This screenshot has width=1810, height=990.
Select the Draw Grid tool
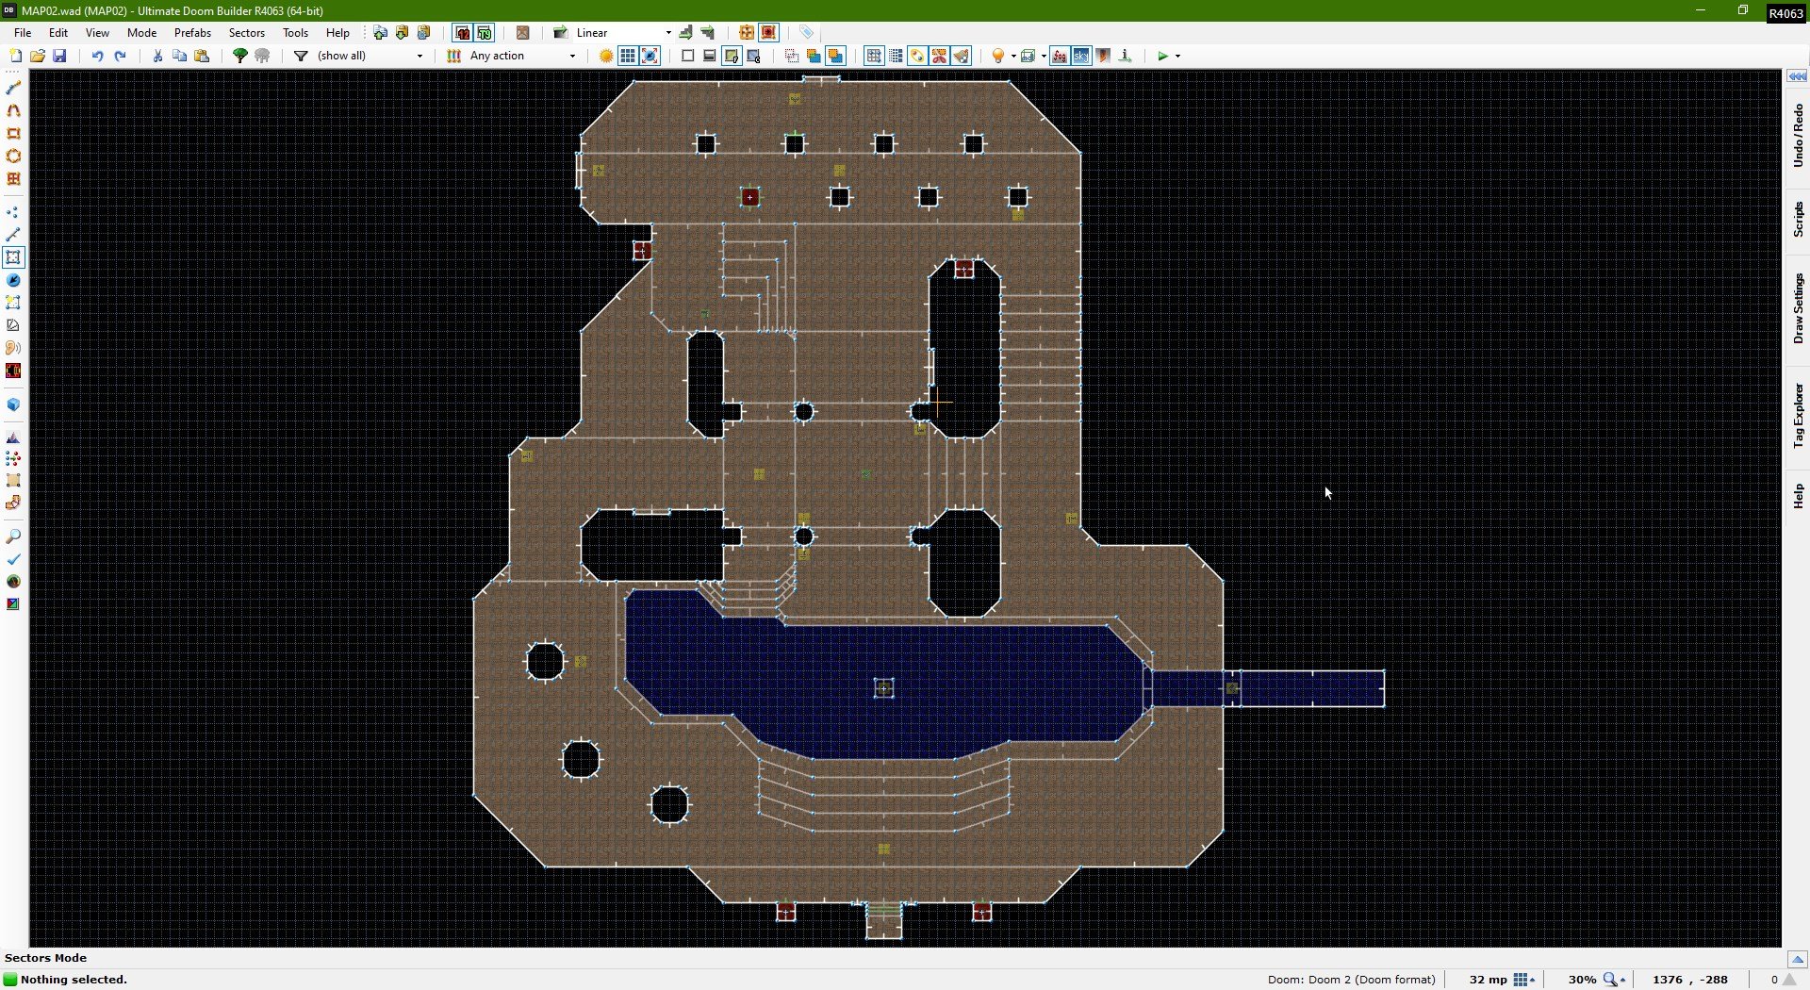[13, 178]
